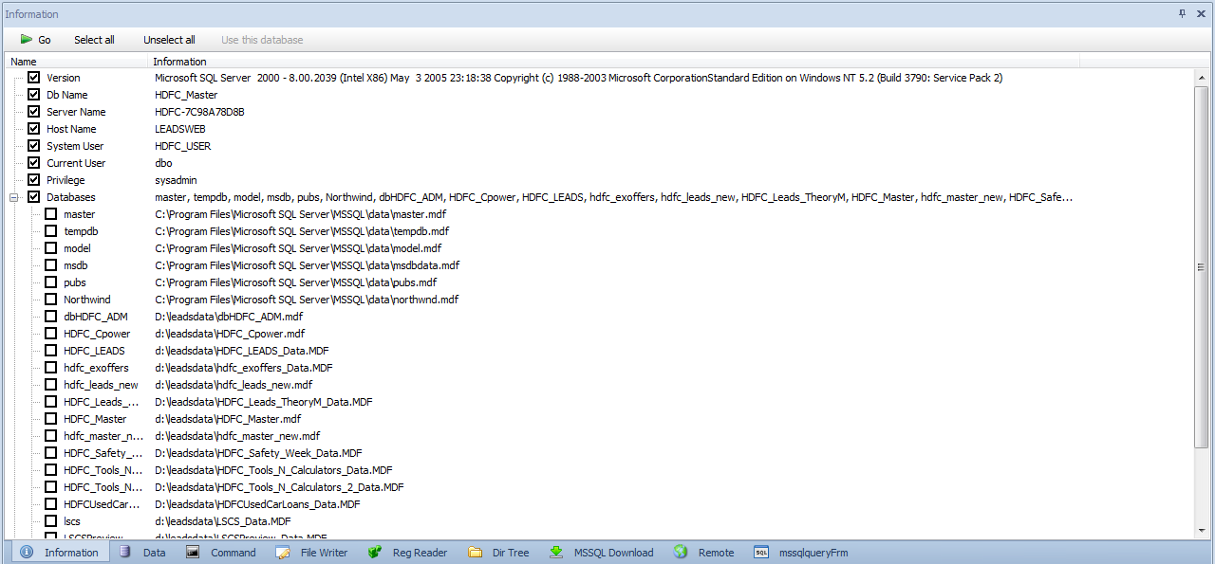The height and width of the screenshot is (564, 1215).
Task: Switch to the Reg Reader tab
Action: [407, 553]
